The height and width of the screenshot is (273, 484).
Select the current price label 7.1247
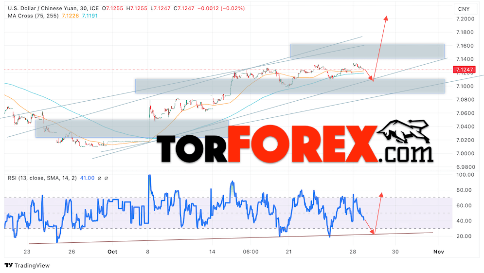point(465,70)
